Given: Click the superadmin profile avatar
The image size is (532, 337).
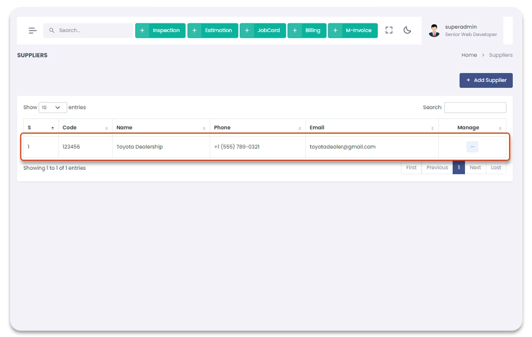Looking at the screenshot, I should 435,31.
